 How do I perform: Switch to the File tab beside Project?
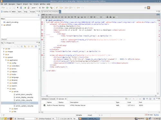(2, 43)
